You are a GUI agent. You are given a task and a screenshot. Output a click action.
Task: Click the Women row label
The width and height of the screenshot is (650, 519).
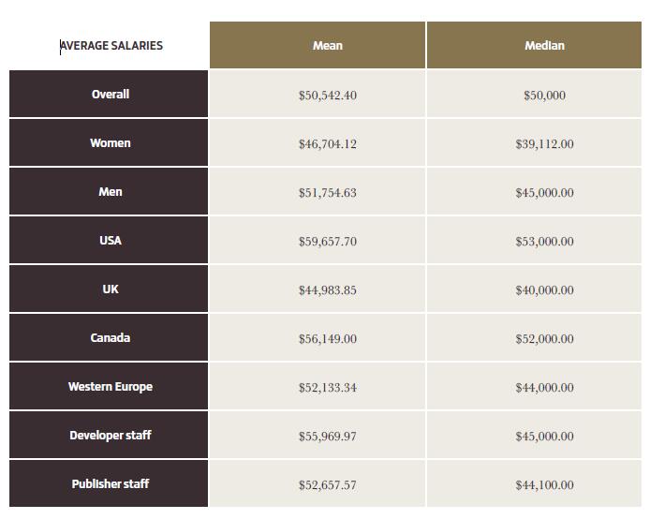click(x=109, y=142)
